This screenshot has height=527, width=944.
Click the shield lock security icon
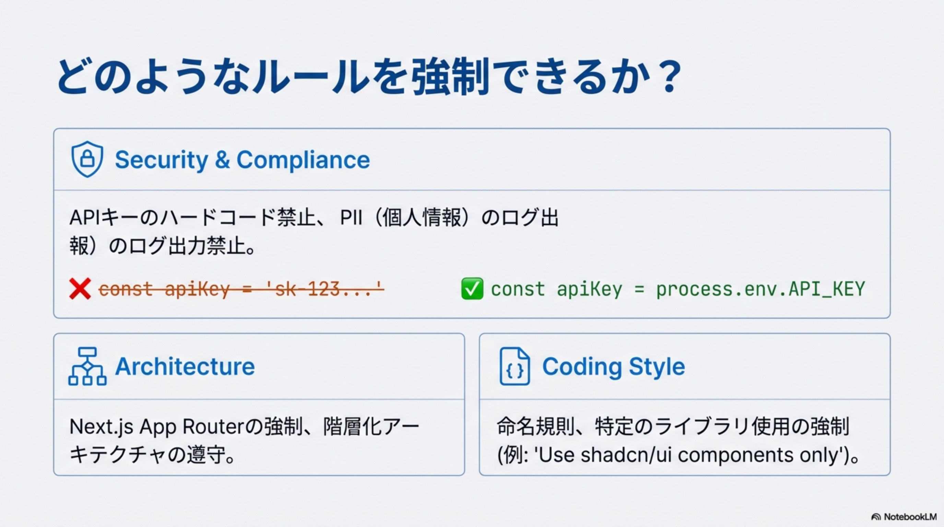pyautogui.click(x=87, y=160)
